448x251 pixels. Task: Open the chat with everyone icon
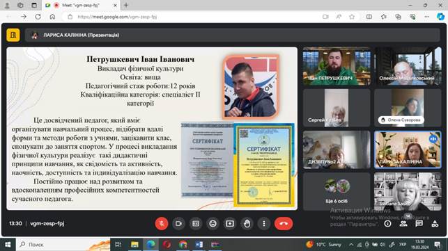(x=419, y=224)
